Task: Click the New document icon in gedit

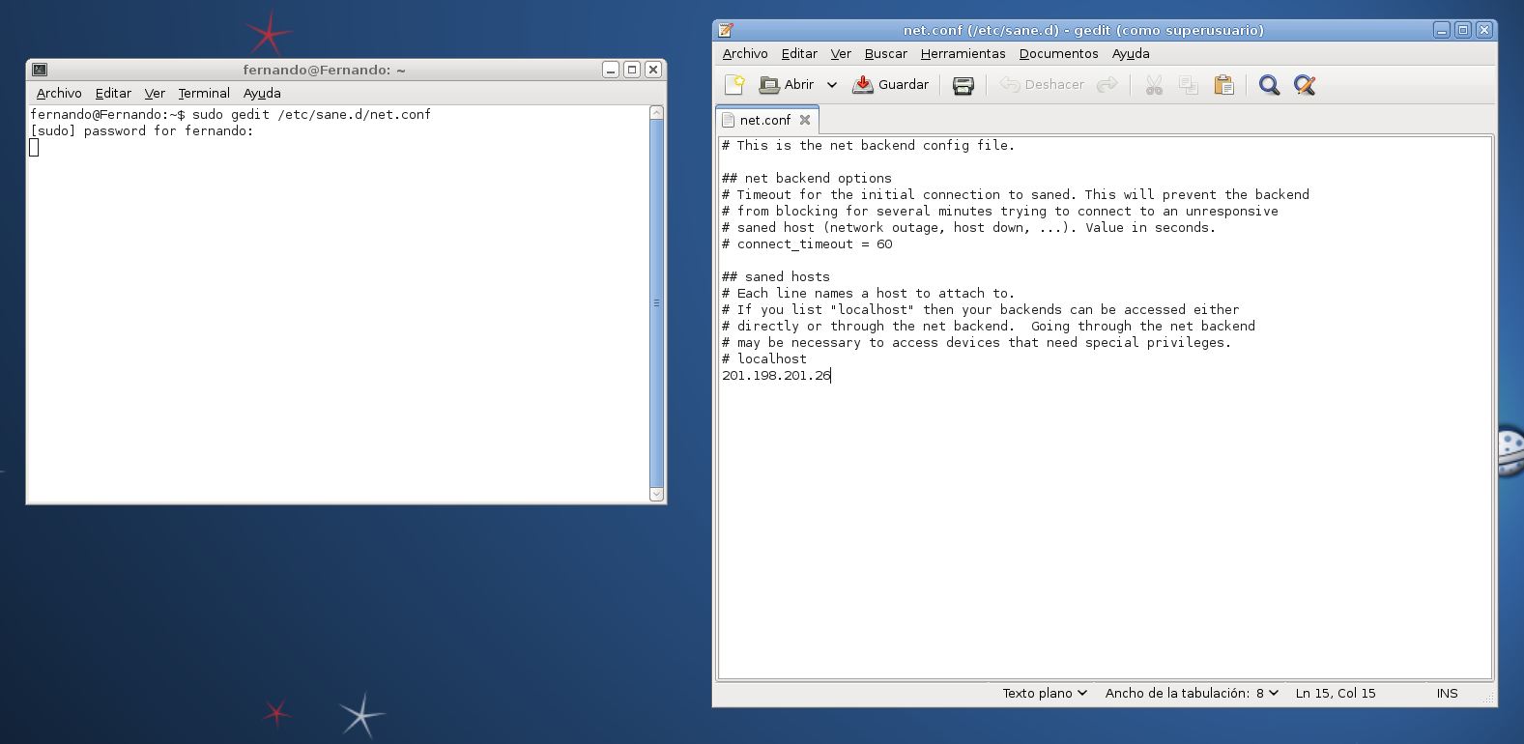Action: pyautogui.click(x=734, y=85)
